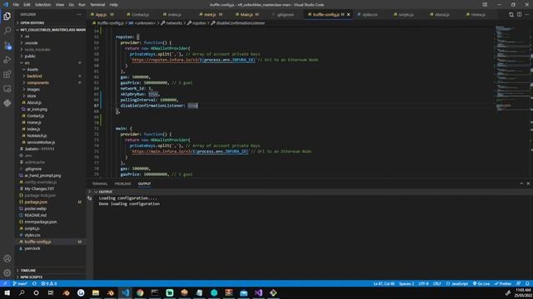Open Explorer panel more actions ellipsis

79,15
